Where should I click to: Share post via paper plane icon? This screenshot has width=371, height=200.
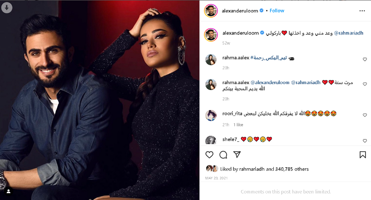click(237, 155)
